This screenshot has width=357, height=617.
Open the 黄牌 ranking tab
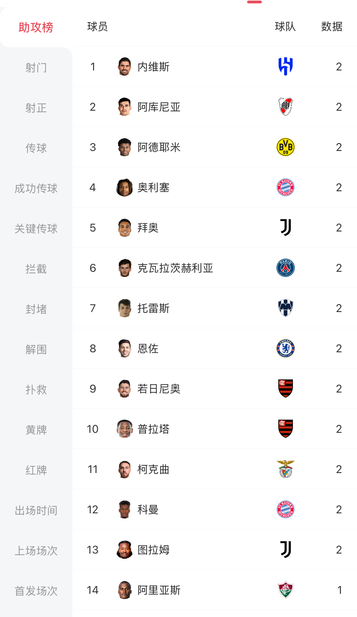(x=36, y=430)
